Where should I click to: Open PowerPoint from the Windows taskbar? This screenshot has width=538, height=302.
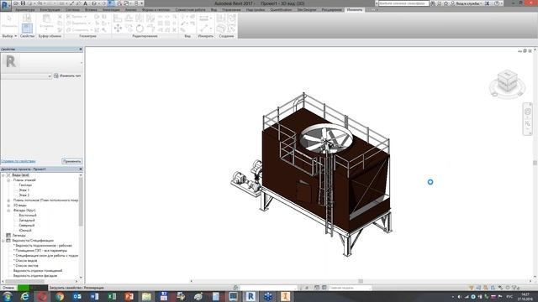[129, 296]
